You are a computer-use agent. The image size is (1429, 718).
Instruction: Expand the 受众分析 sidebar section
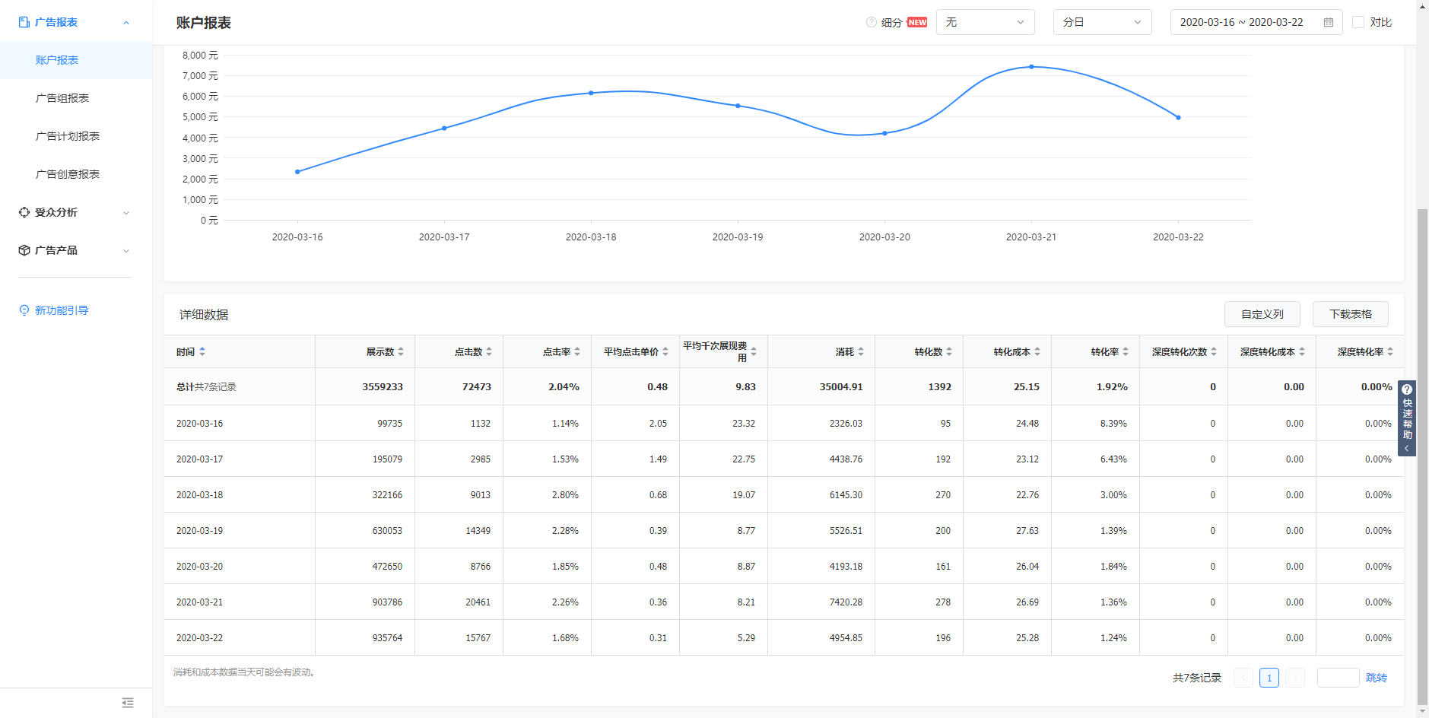75,213
